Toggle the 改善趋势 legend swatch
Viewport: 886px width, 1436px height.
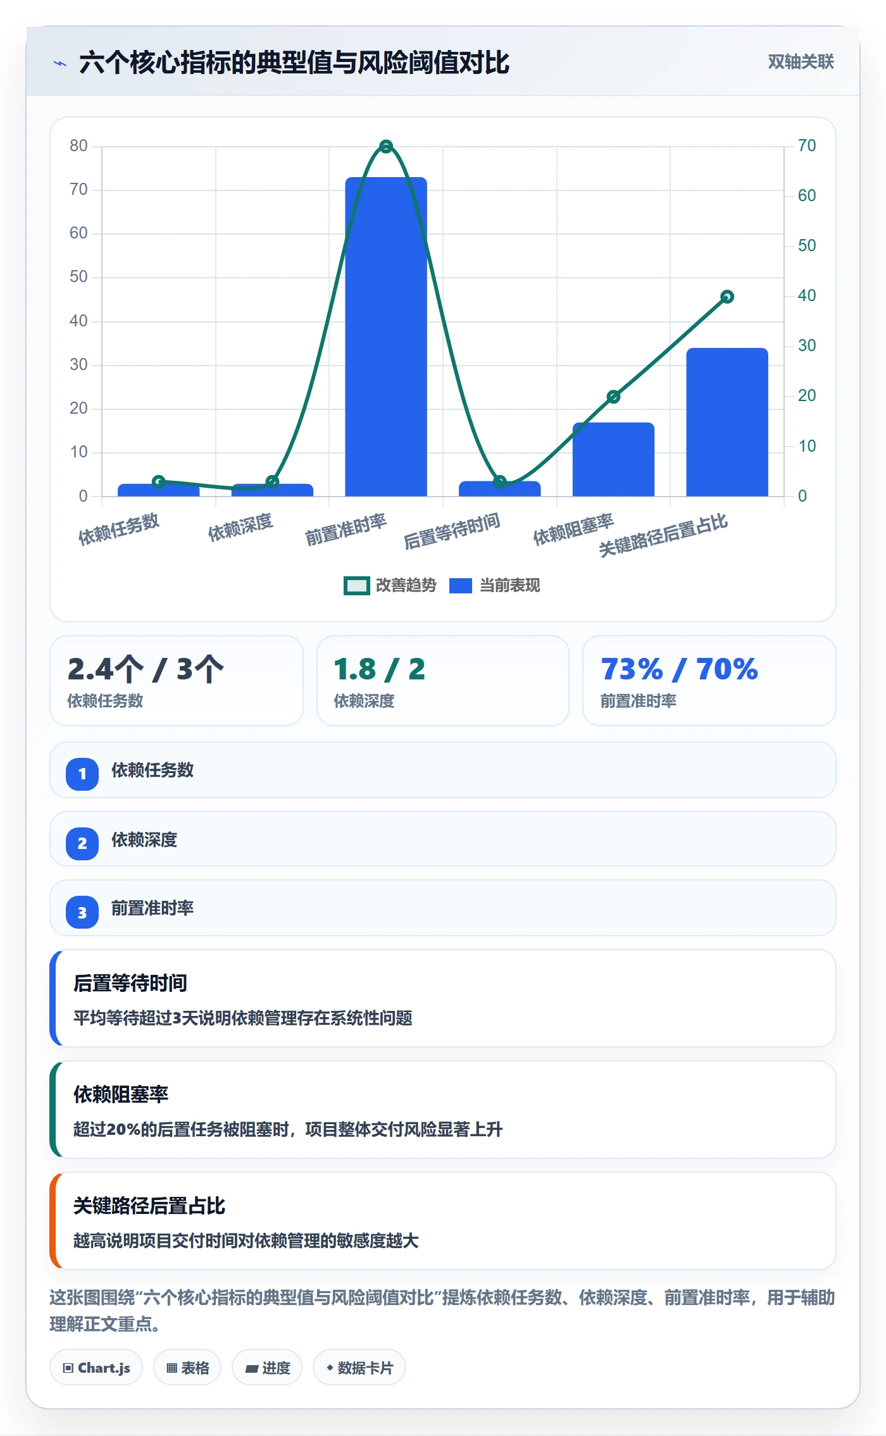(356, 586)
